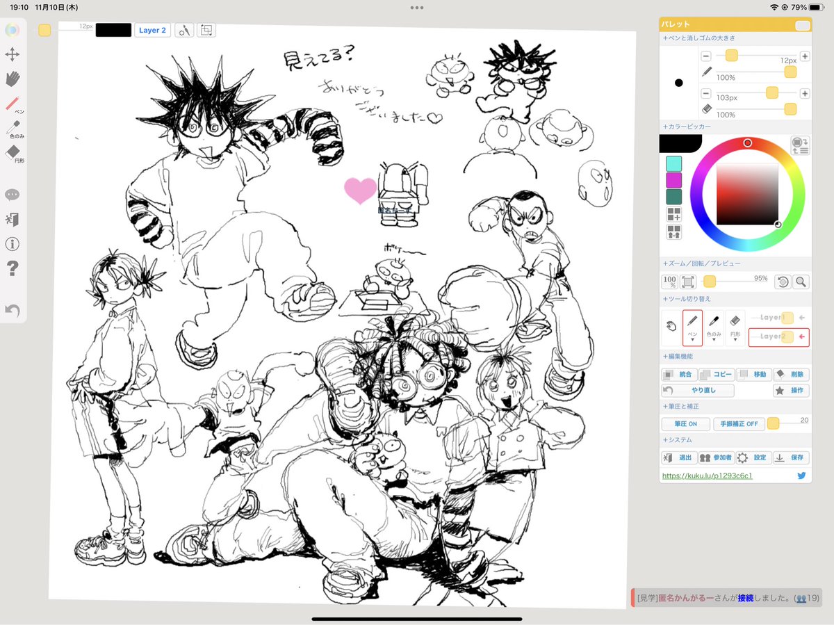Collapse the カラーピッカー section
The image size is (834, 625).
pyautogui.click(x=686, y=127)
